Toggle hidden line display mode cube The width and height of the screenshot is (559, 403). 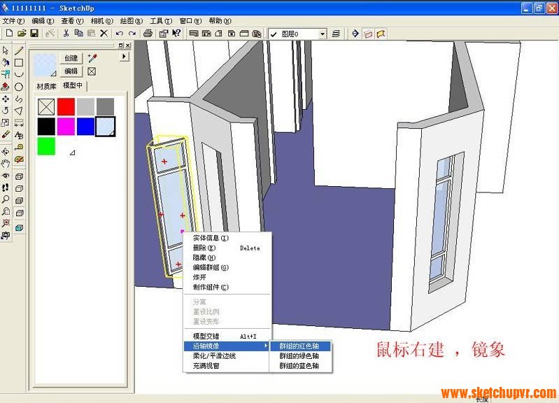(x=19, y=188)
